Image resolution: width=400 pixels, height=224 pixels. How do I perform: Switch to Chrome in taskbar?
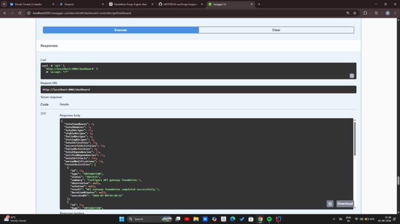260,219
